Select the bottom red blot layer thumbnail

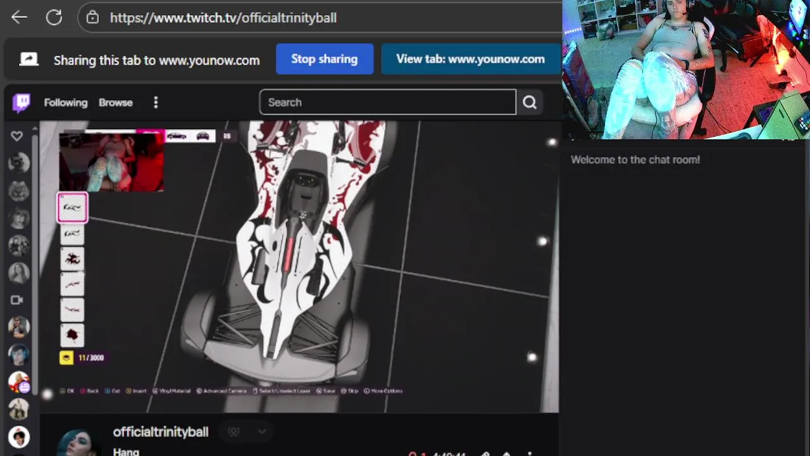click(72, 335)
